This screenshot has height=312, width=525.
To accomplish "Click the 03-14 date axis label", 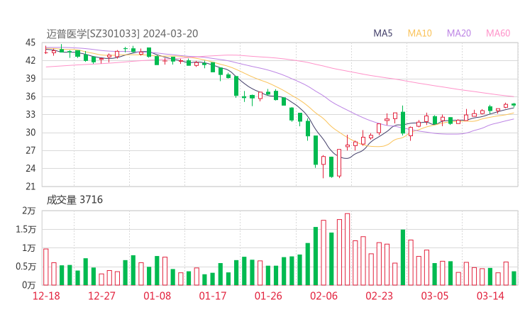I will click(490, 296).
